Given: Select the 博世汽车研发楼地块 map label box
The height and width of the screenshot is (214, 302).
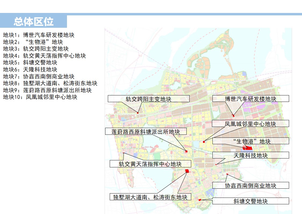Looking at the screenshot, I should [x=250, y=99].
